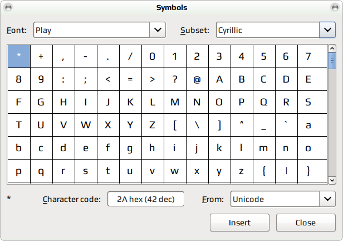The height and width of the screenshot is (241, 343).
Task: Select the vertical bar | symbol
Action: (x=286, y=171)
